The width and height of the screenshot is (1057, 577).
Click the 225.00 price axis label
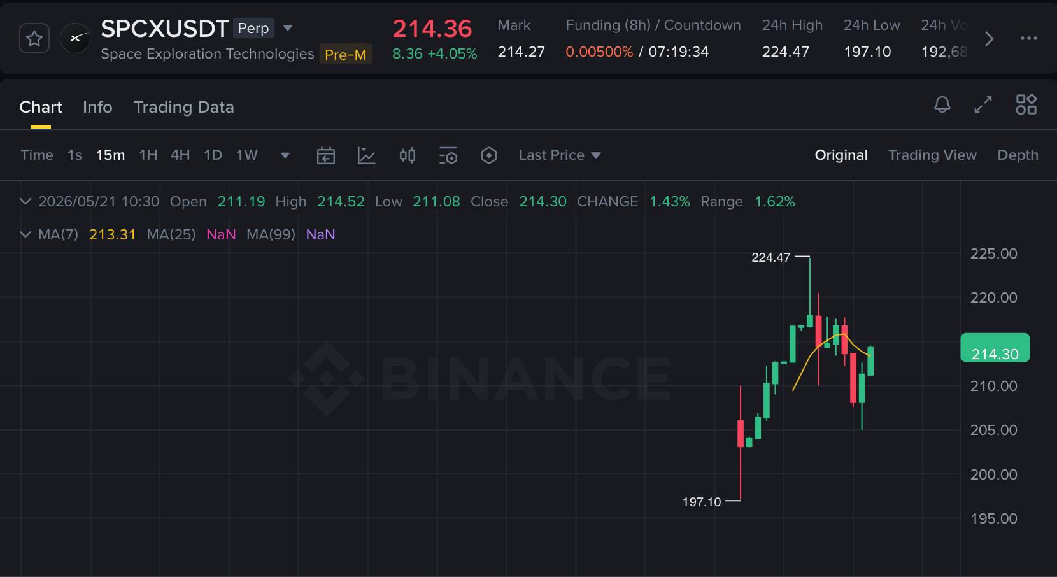[993, 253]
